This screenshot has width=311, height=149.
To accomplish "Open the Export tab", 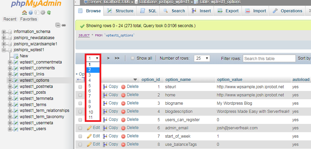I will click(x=228, y=11).
